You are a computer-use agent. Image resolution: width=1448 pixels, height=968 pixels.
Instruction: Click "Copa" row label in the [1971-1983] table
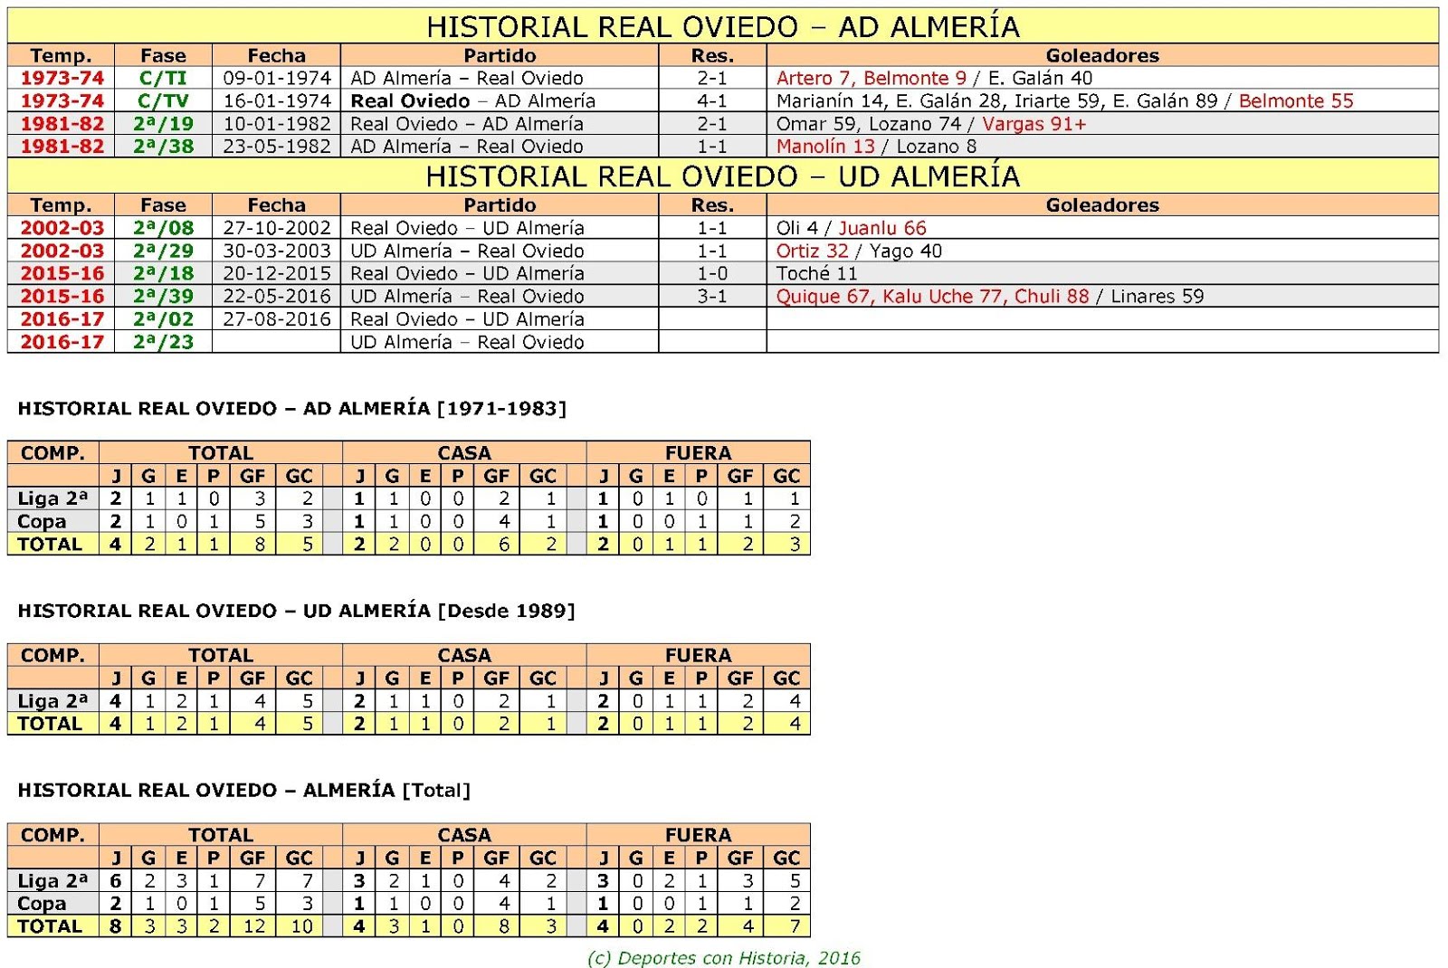click(42, 521)
